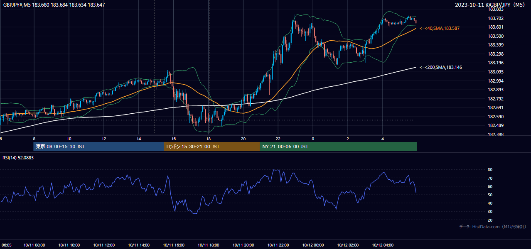Click time label 10/12 04:00

coord(383,245)
